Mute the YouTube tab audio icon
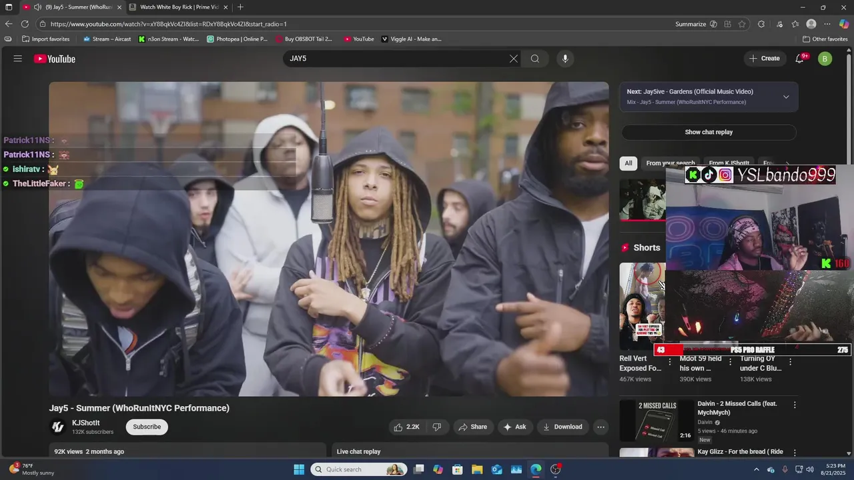Screen dimensions: 854x480 pyautogui.click(x=38, y=7)
